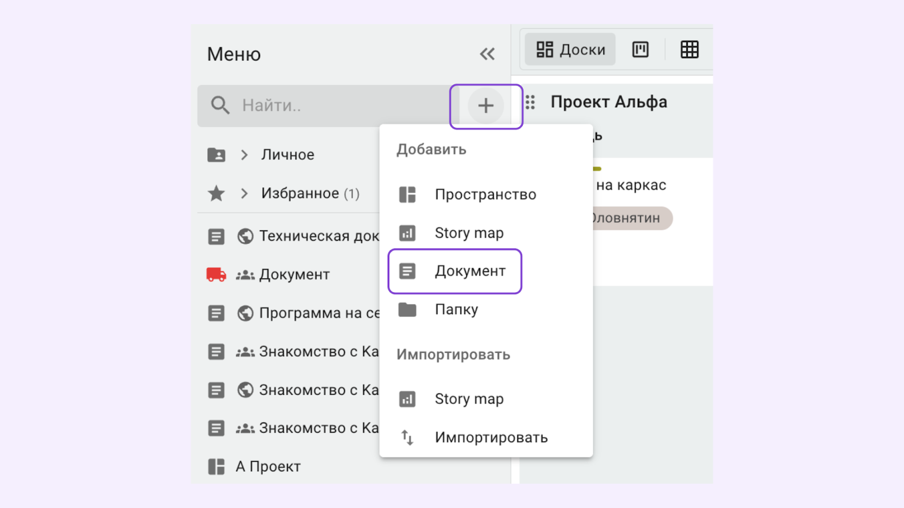
Task: Select the Story map icon under Добавить
Action: [408, 233]
